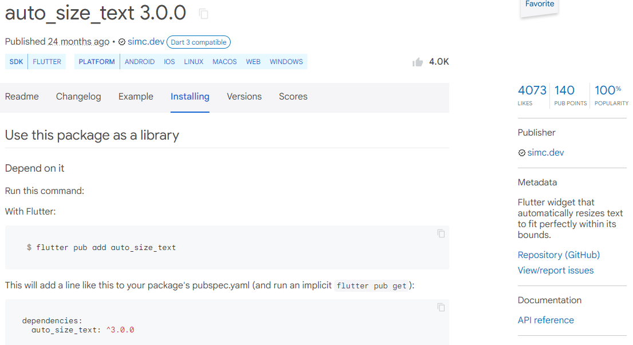Click the thumbs-up like icon
Image resolution: width=633 pixels, height=345 pixels.
tap(418, 62)
